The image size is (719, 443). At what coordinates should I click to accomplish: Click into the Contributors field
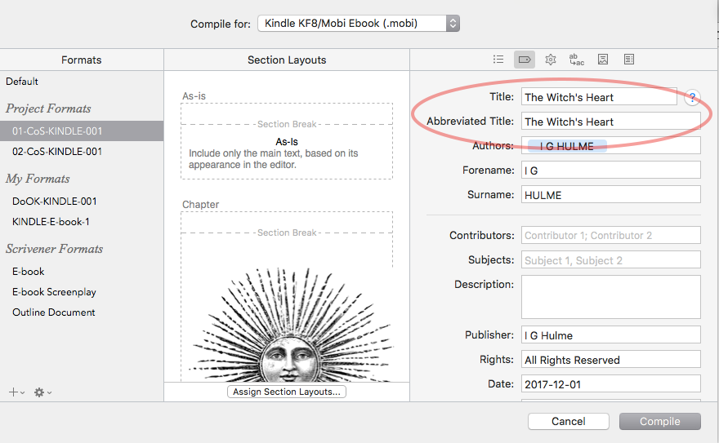611,235
